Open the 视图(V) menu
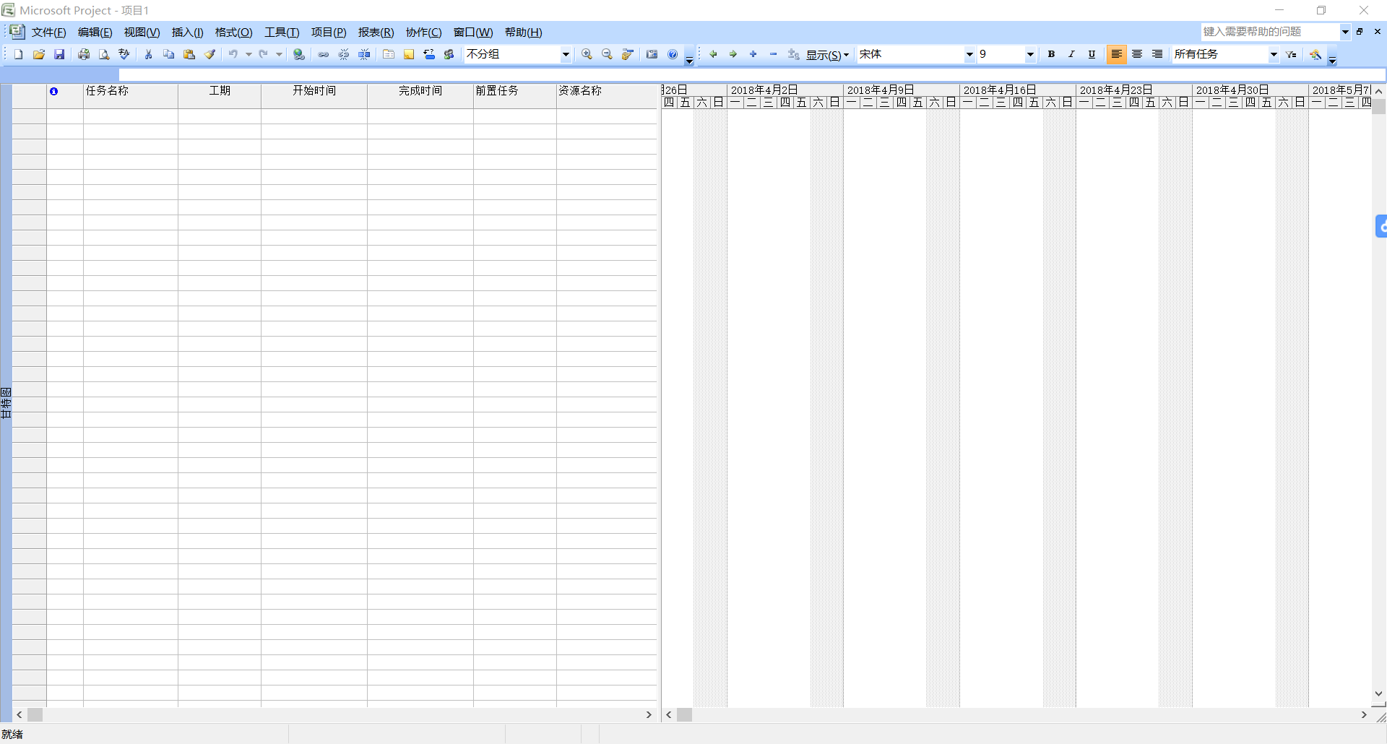The height and width of the screenshot is (744, 1387). click(142, 33)
